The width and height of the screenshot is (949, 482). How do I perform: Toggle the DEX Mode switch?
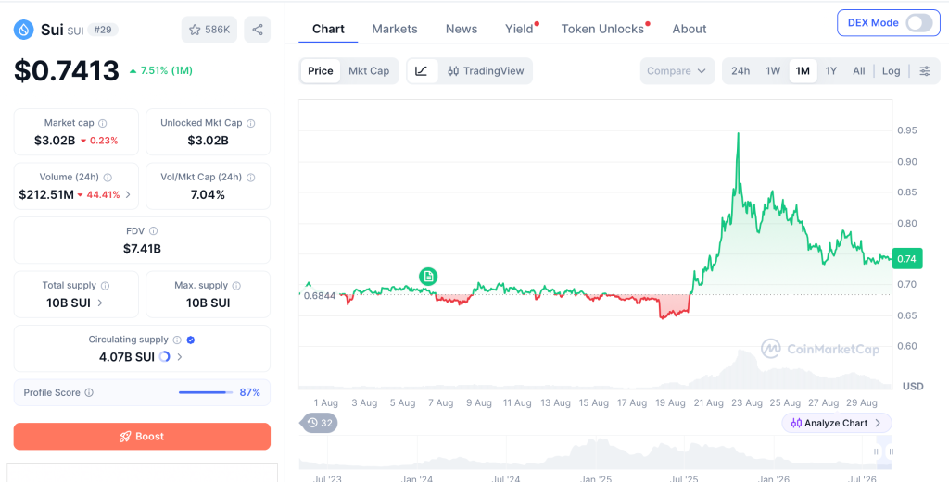pos(918,23)
